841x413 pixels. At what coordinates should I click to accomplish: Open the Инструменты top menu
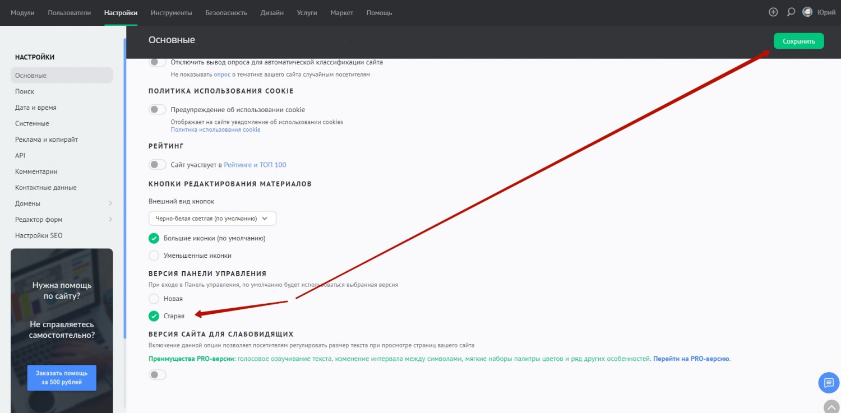click(x=171, y=12)
